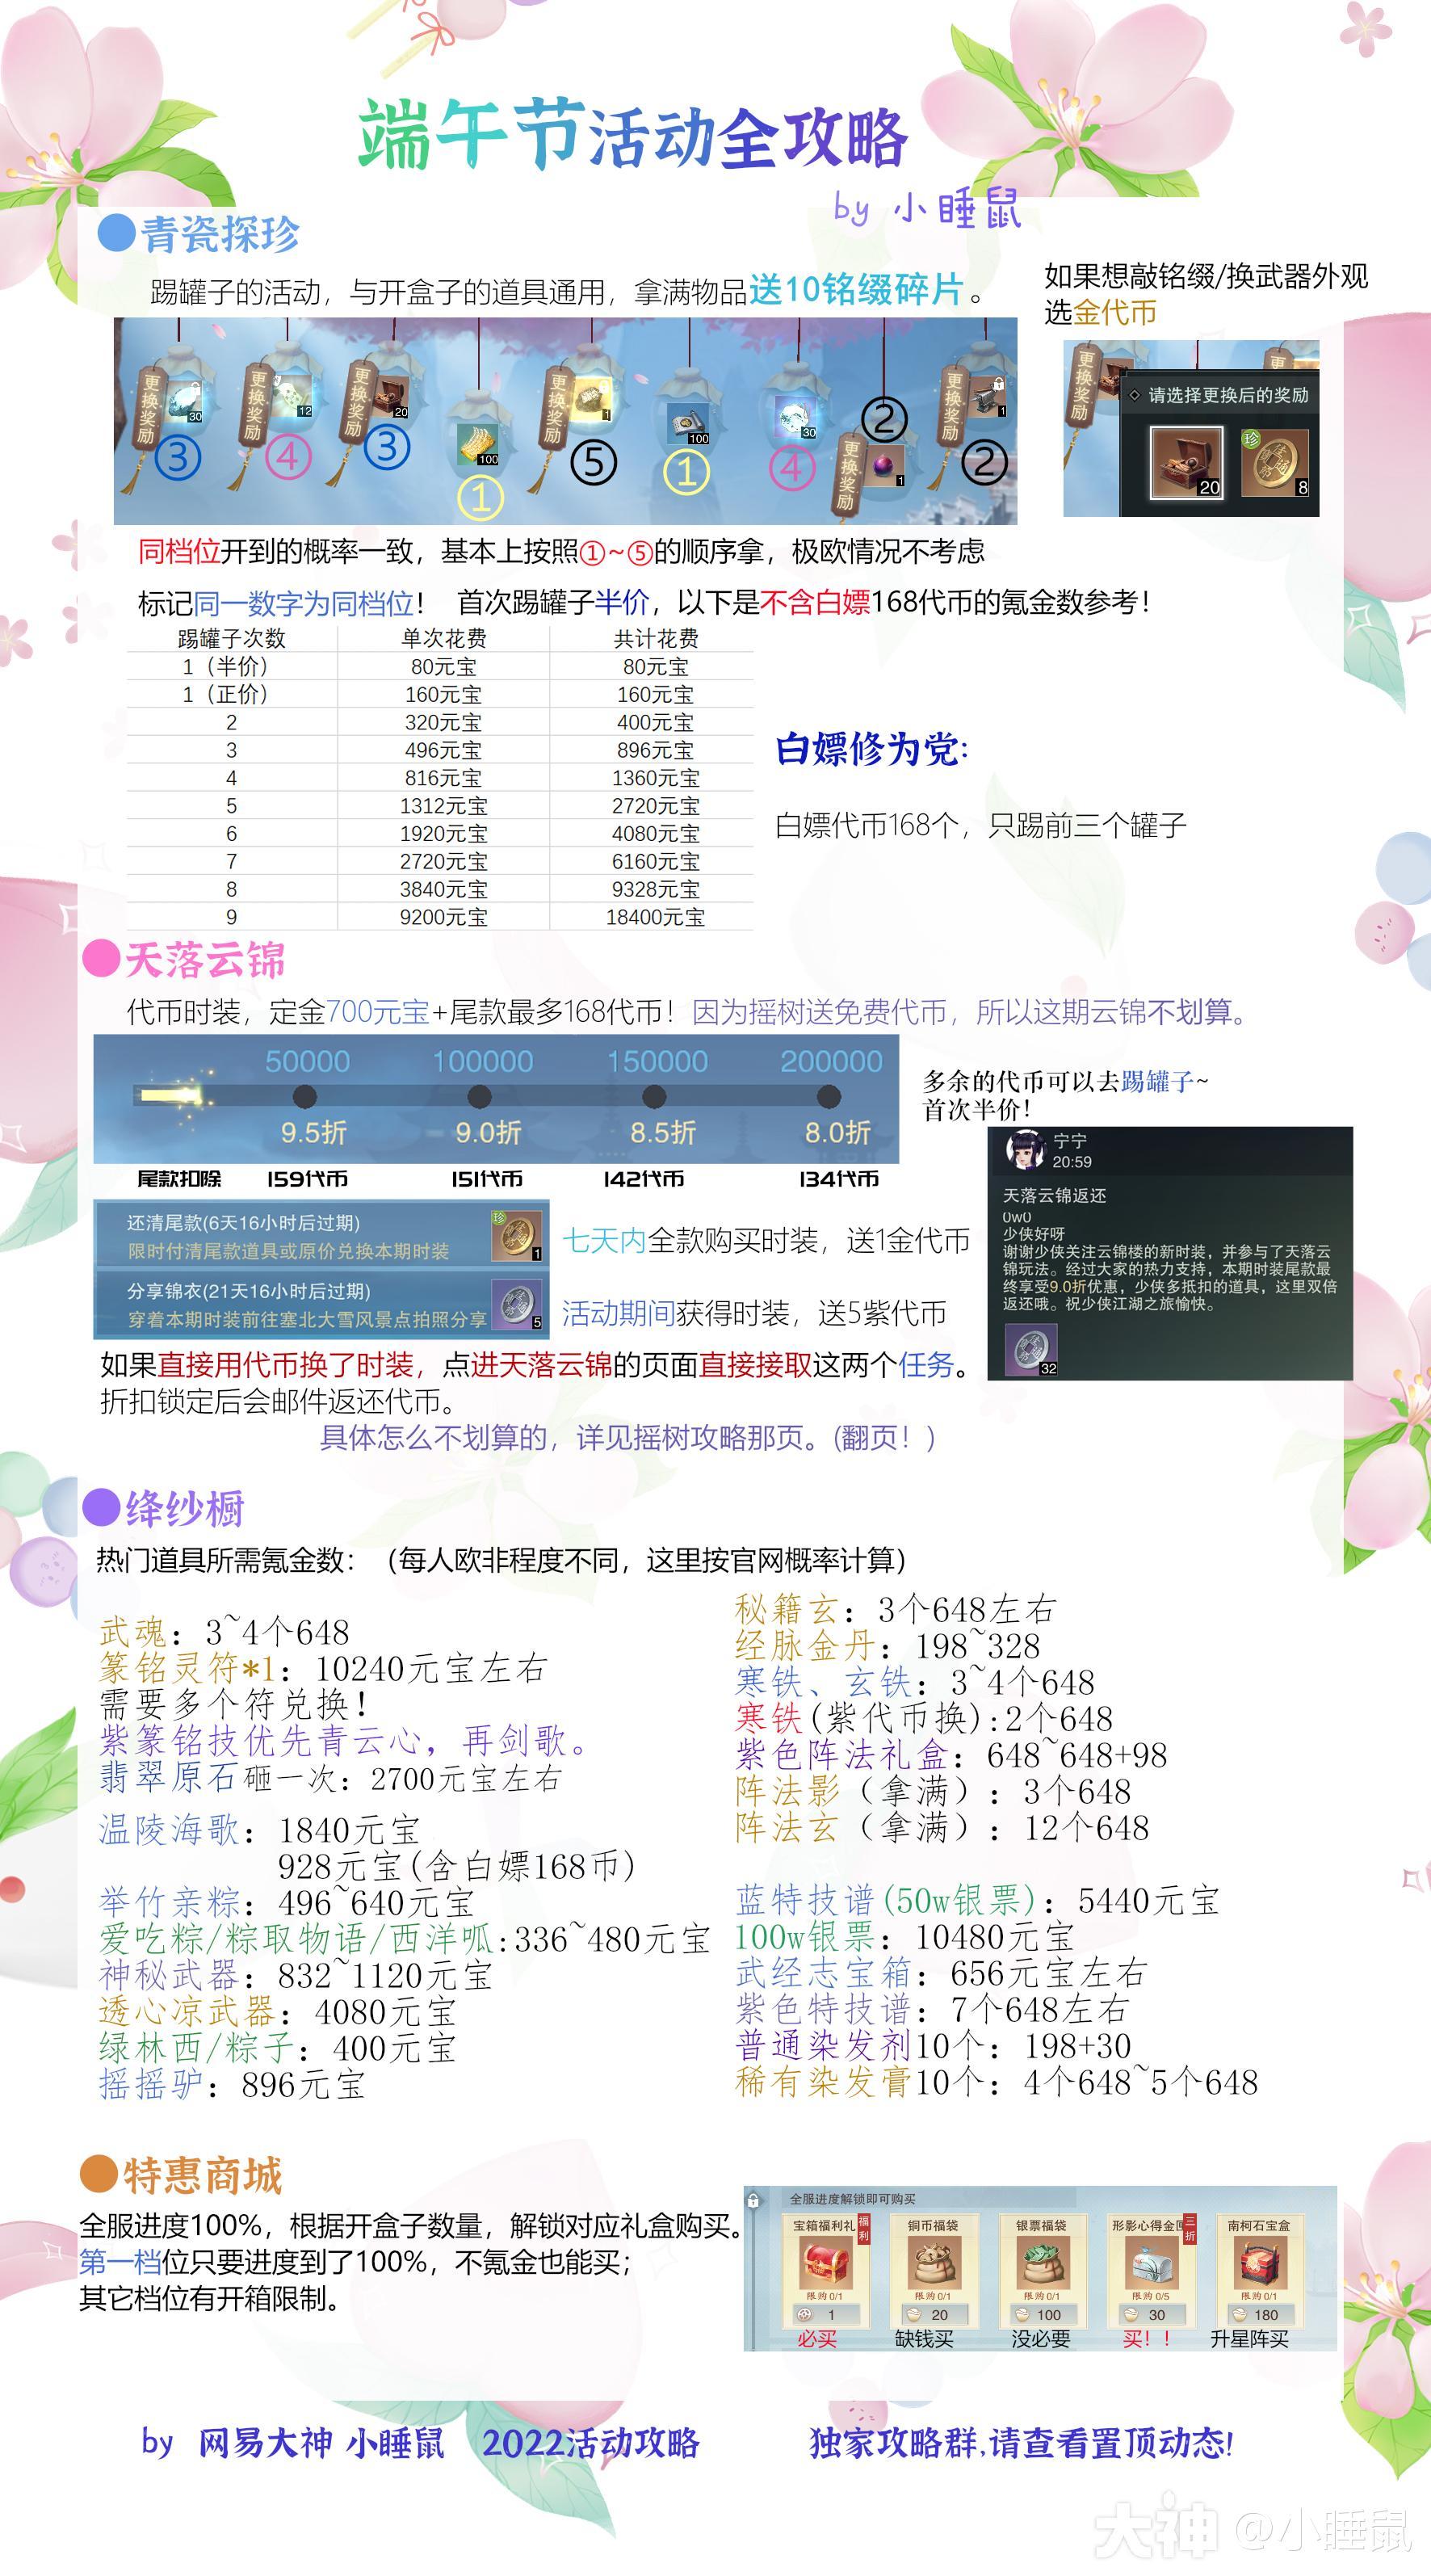Screen dimensions: 1431x2576
Task: Click the 白嫖修为党 heading
Action: point(872,749)
